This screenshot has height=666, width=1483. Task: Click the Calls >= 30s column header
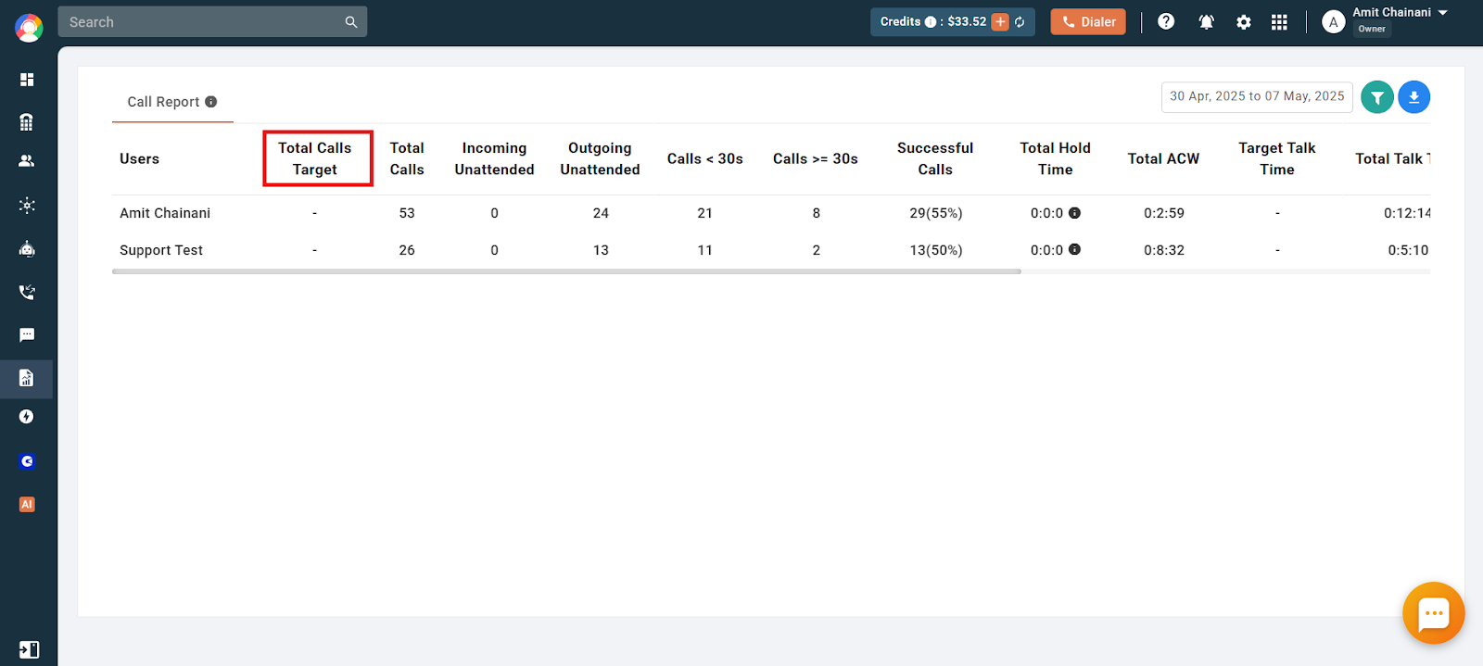point(816,159)
